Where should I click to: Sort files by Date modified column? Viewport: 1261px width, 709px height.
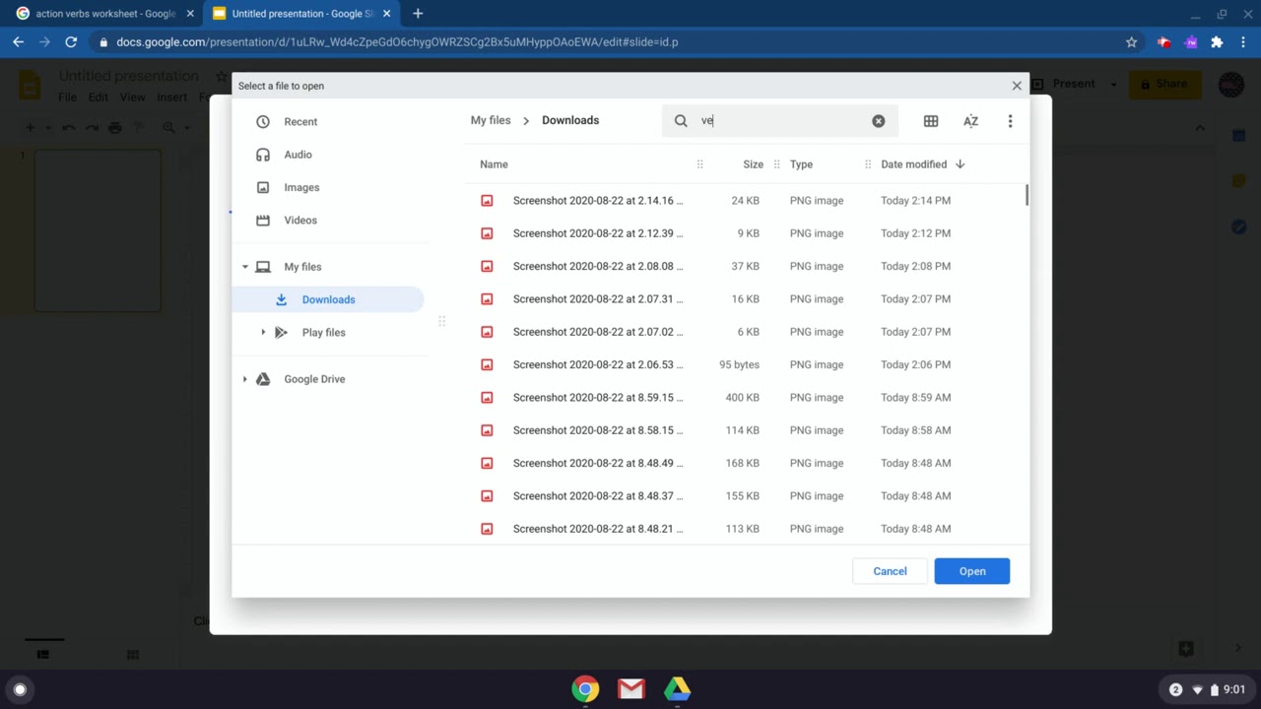913,164
